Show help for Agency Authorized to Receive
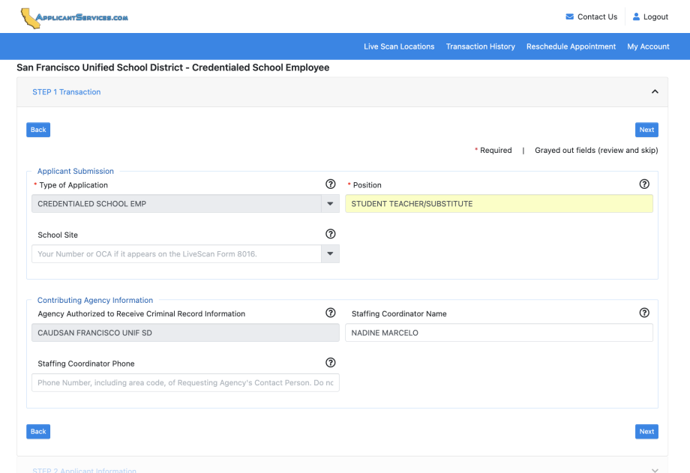 [x=331, y=313]
